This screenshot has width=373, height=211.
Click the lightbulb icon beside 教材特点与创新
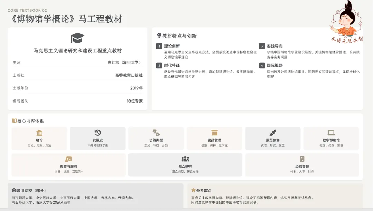pyautogui.click(x=159, y=35)
